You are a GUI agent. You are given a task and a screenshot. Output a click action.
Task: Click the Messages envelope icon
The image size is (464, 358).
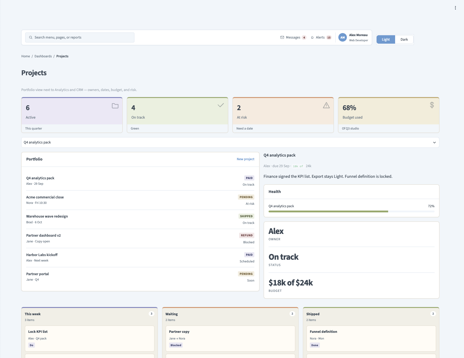pos(282,38)
